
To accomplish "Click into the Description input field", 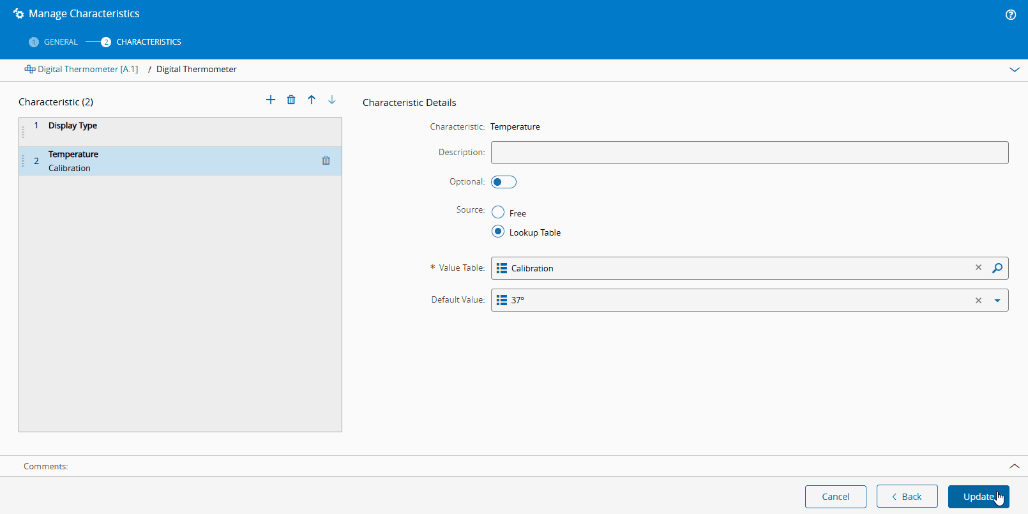I will click(x=749, y=153).
